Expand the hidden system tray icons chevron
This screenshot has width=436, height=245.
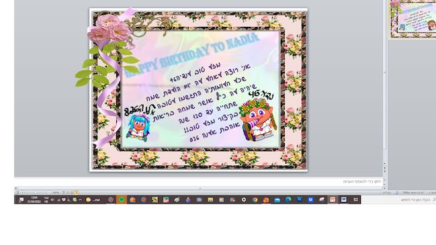coord(80,200)
